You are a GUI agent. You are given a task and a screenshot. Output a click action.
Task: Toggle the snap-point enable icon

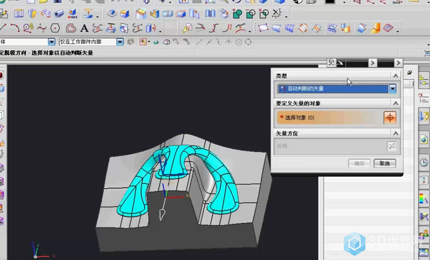pyautogui.click(x=143, y=42)
